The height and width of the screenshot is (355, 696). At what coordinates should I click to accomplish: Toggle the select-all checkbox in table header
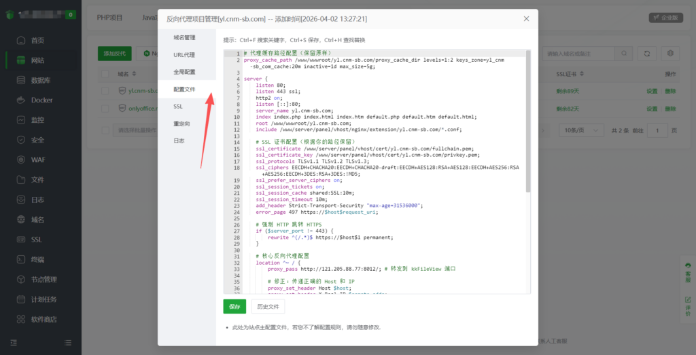click(x=105, y=73)
